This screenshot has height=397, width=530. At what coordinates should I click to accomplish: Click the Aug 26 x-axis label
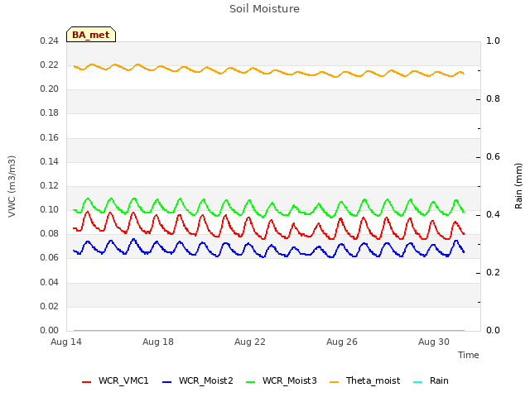(x=342, y=342)
